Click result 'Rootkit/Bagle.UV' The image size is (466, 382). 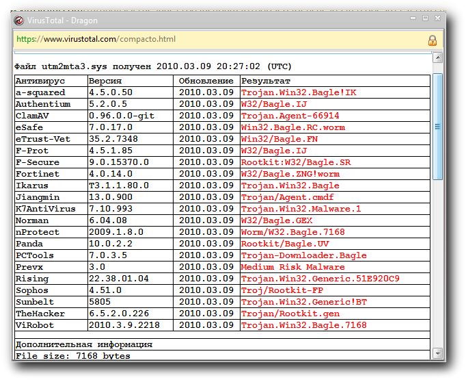[x=285, y=244]
